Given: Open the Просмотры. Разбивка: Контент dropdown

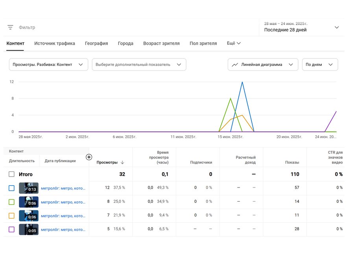Looking at the screenshot, I should 48,65.
